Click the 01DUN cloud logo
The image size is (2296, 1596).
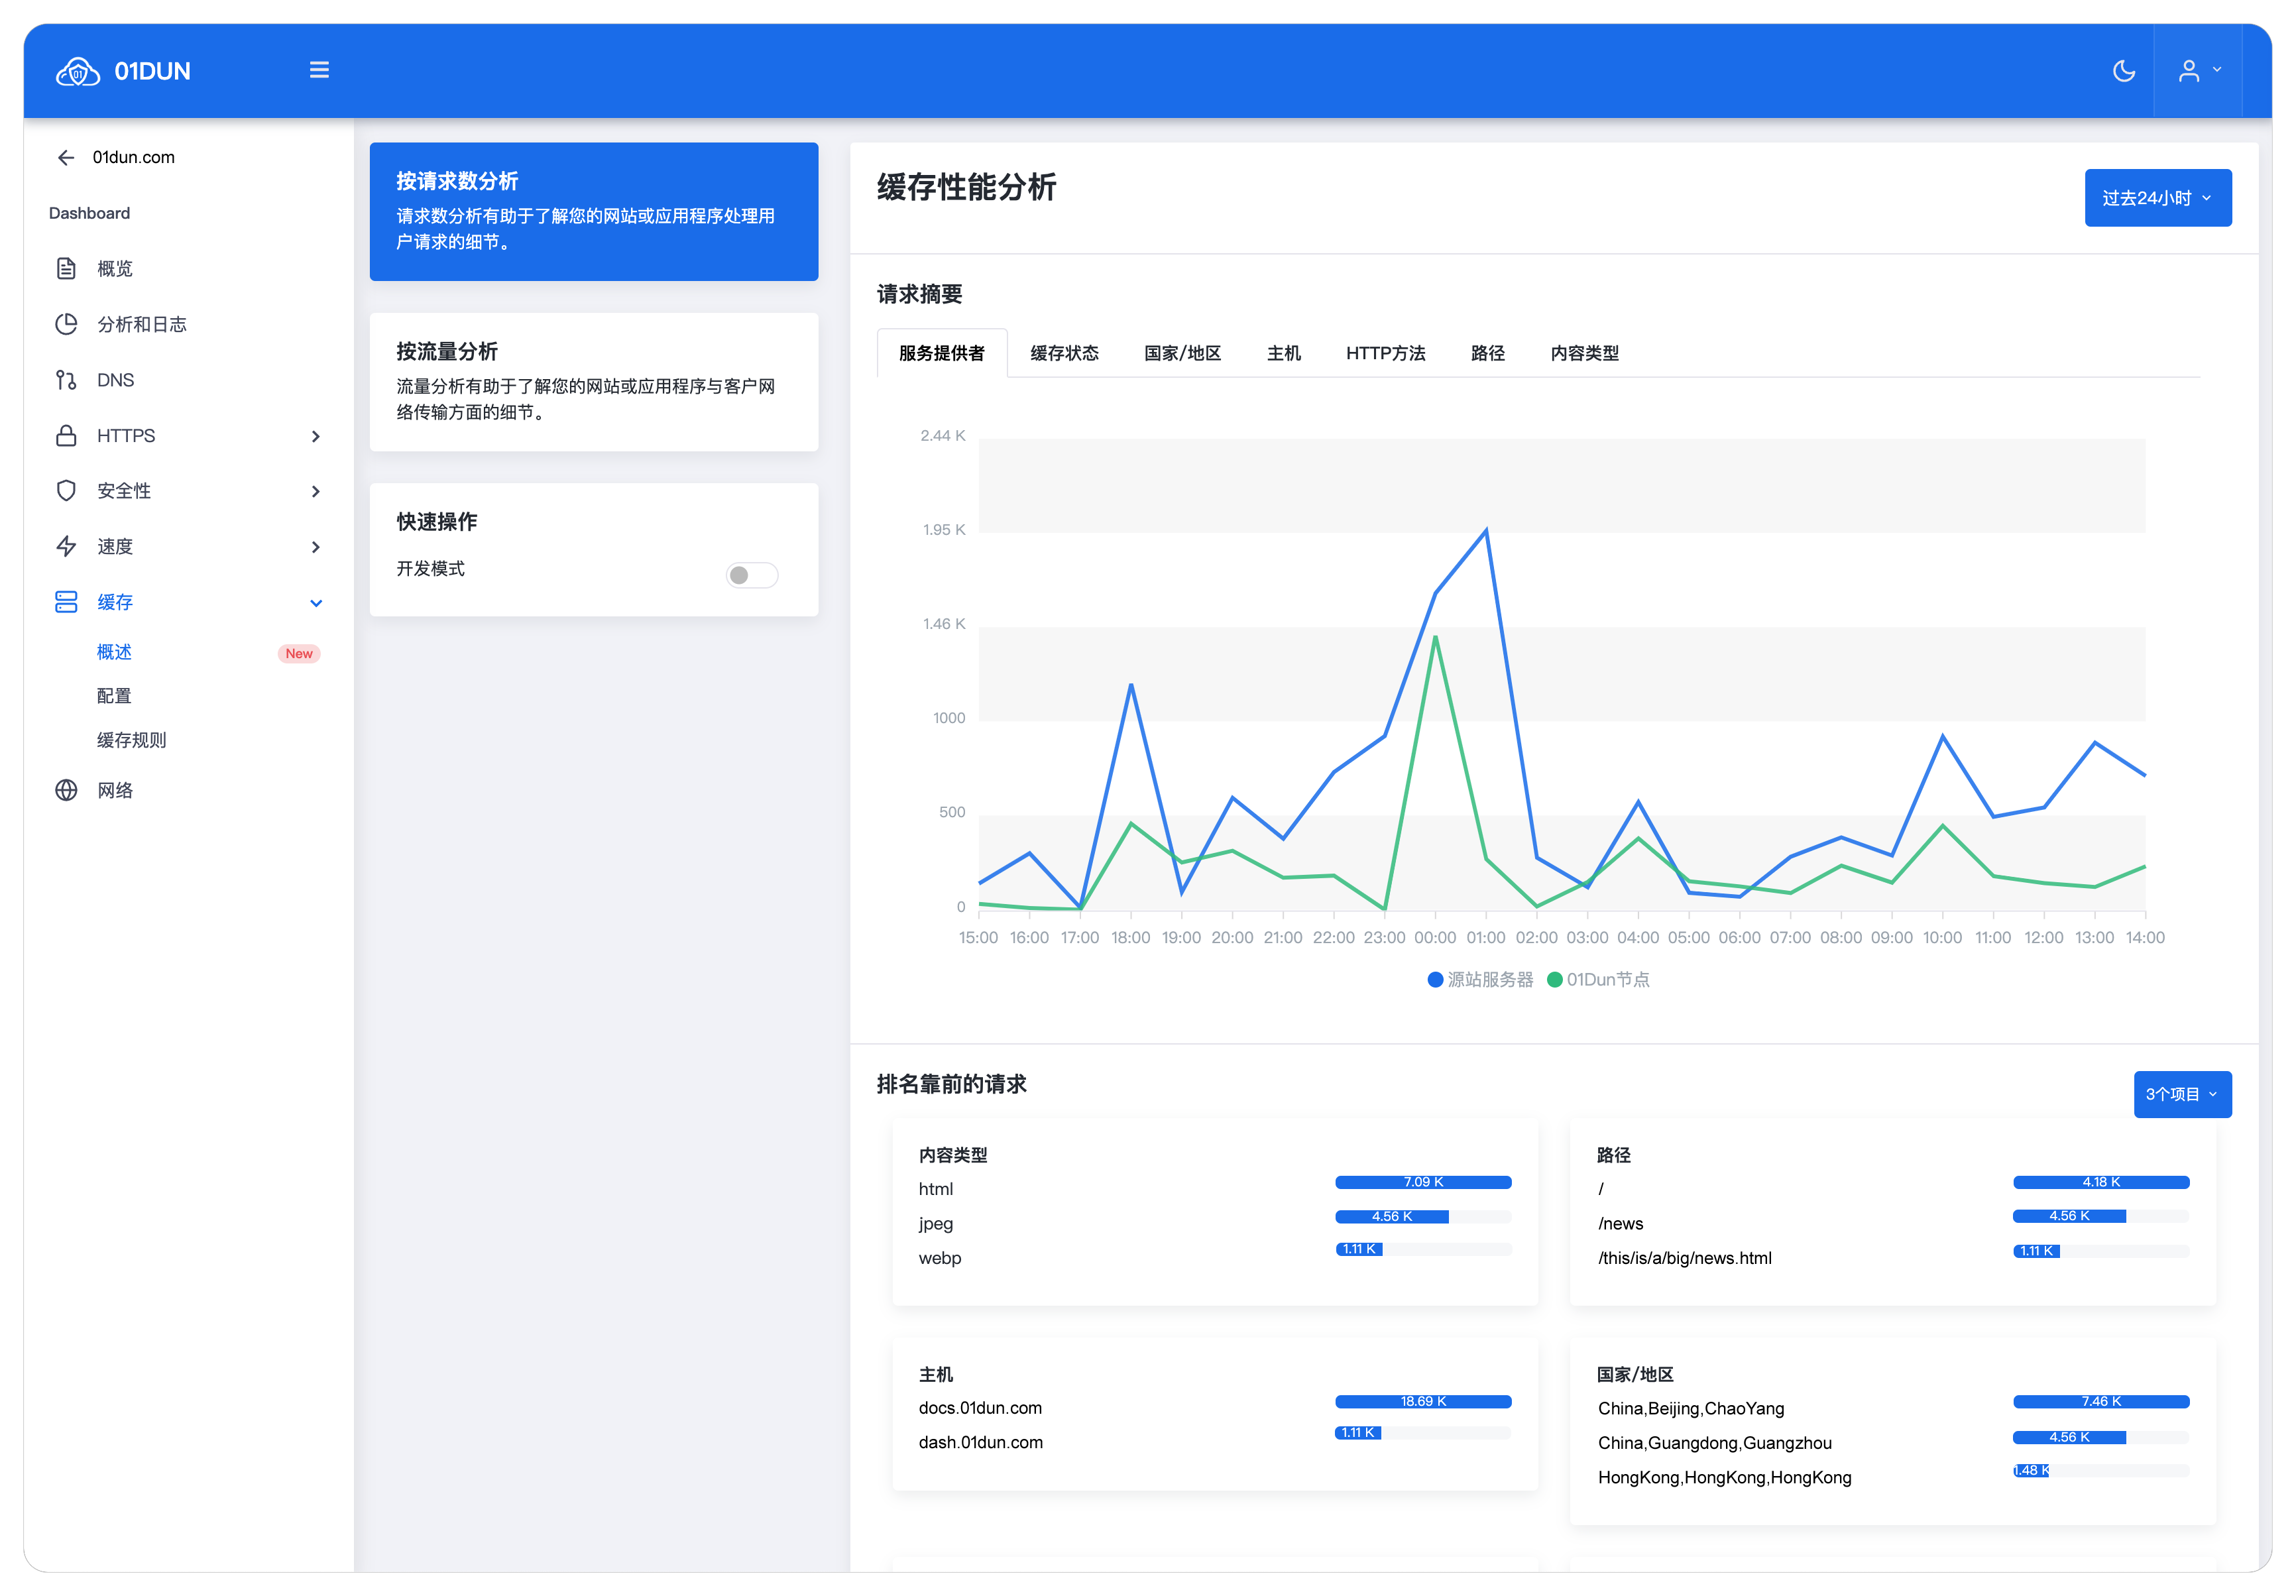point(78,72)
